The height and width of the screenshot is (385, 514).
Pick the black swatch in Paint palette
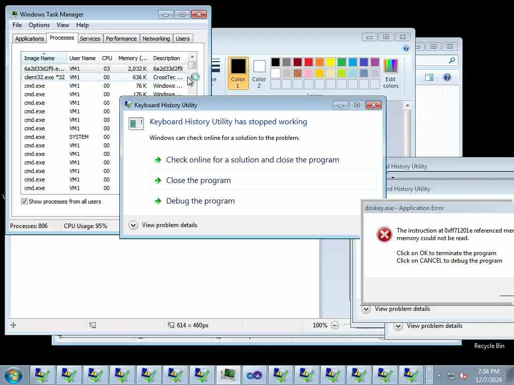pos(276,62)
